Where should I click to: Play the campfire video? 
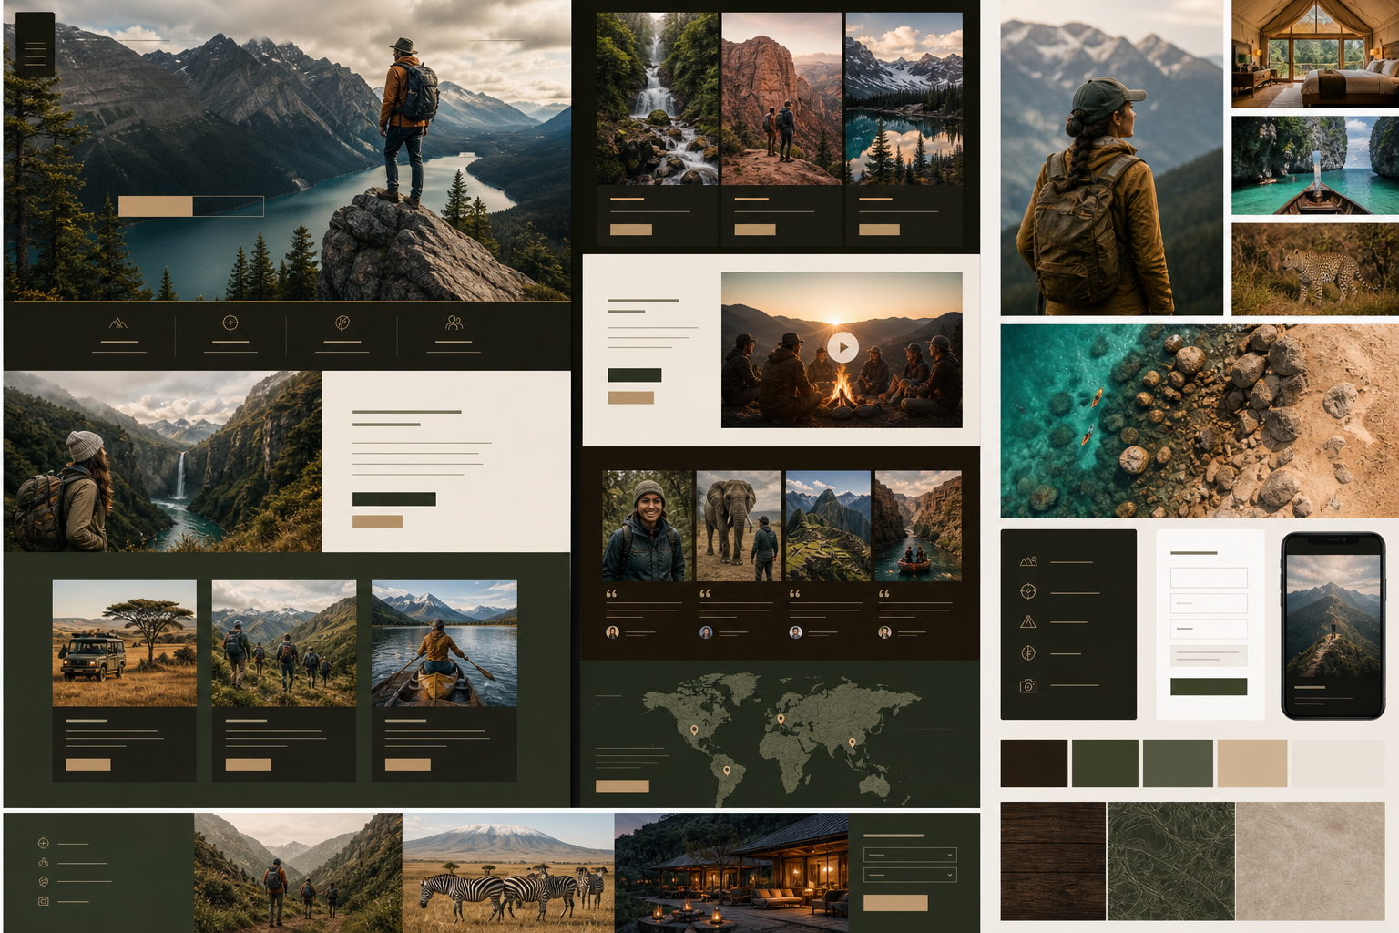pos(842,346)
